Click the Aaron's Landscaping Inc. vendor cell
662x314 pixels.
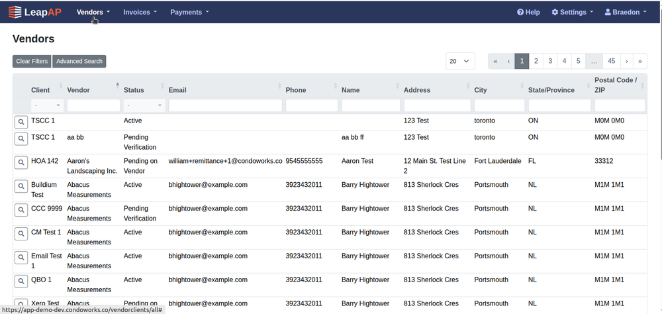(x=92, y=166)
